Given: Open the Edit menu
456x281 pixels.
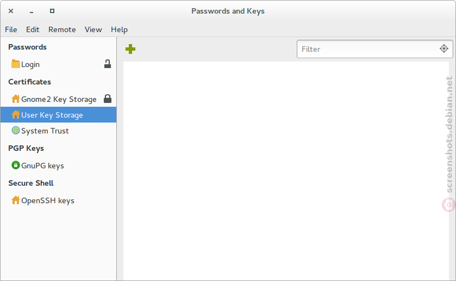Looking at the screenshot, I should tap(32, 30).
